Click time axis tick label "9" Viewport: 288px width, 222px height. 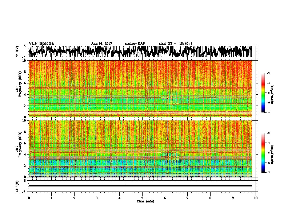(x=233, y=198)
